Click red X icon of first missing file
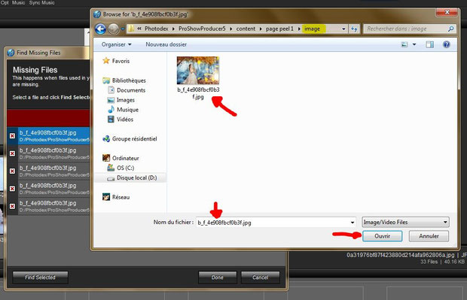The width and height of the screenshot is (467, 300). 12,136
